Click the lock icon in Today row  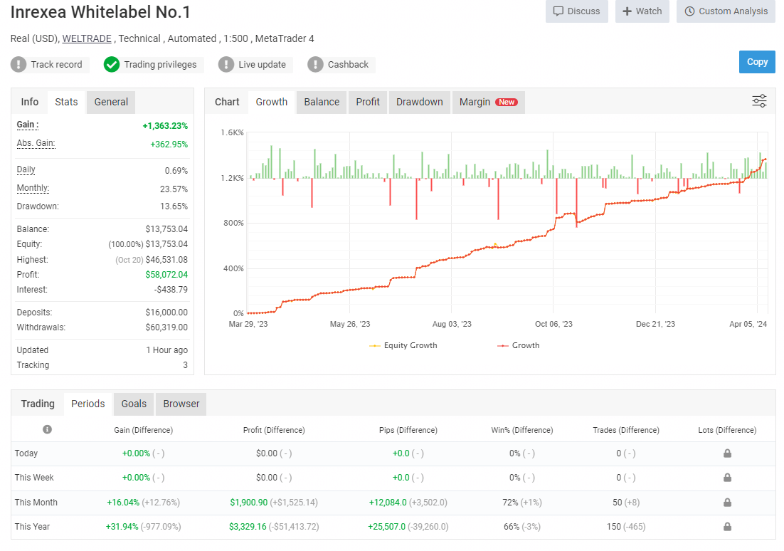(727, 453)
